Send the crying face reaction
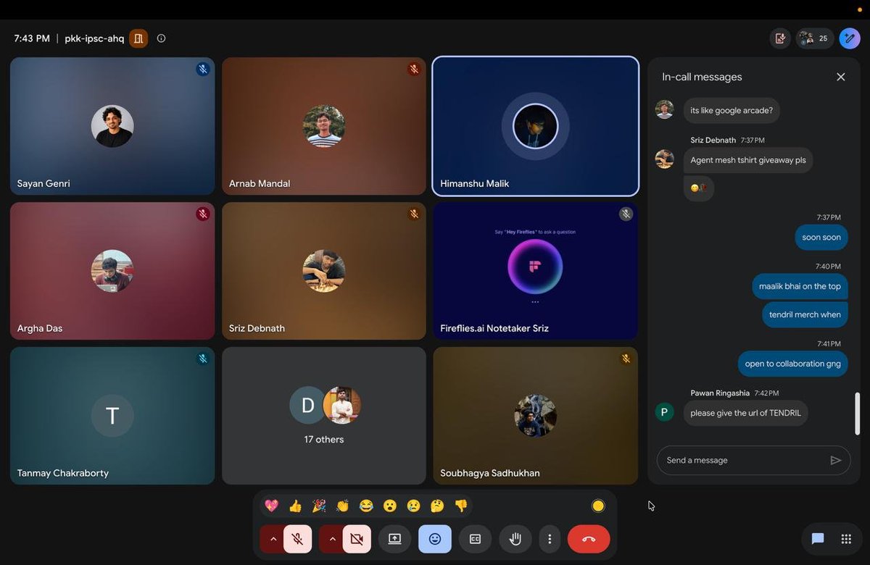 [413, 506]
